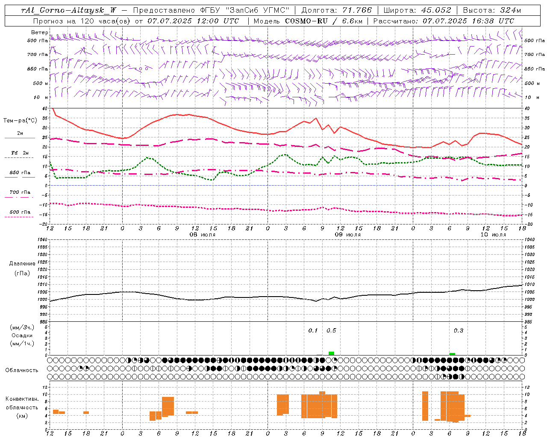The width and height of the screenshot is (547, 437).
Task: Click the Ветер wind section label
Action: (39, 32)
